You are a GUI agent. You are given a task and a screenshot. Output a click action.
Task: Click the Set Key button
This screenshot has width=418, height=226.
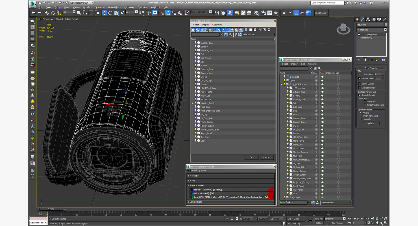(319, 223)
